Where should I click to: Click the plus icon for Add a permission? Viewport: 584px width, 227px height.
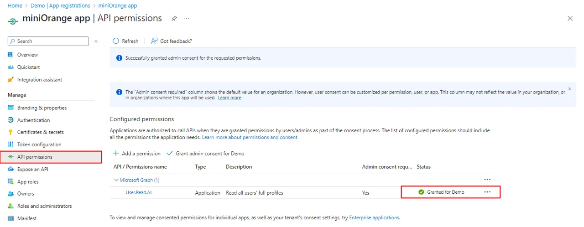[116, 154]
